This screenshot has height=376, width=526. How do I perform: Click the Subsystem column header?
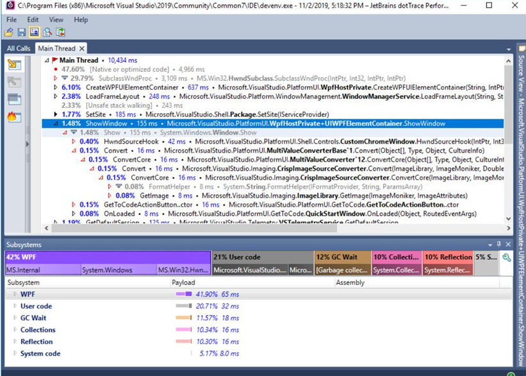click(88, 282)
